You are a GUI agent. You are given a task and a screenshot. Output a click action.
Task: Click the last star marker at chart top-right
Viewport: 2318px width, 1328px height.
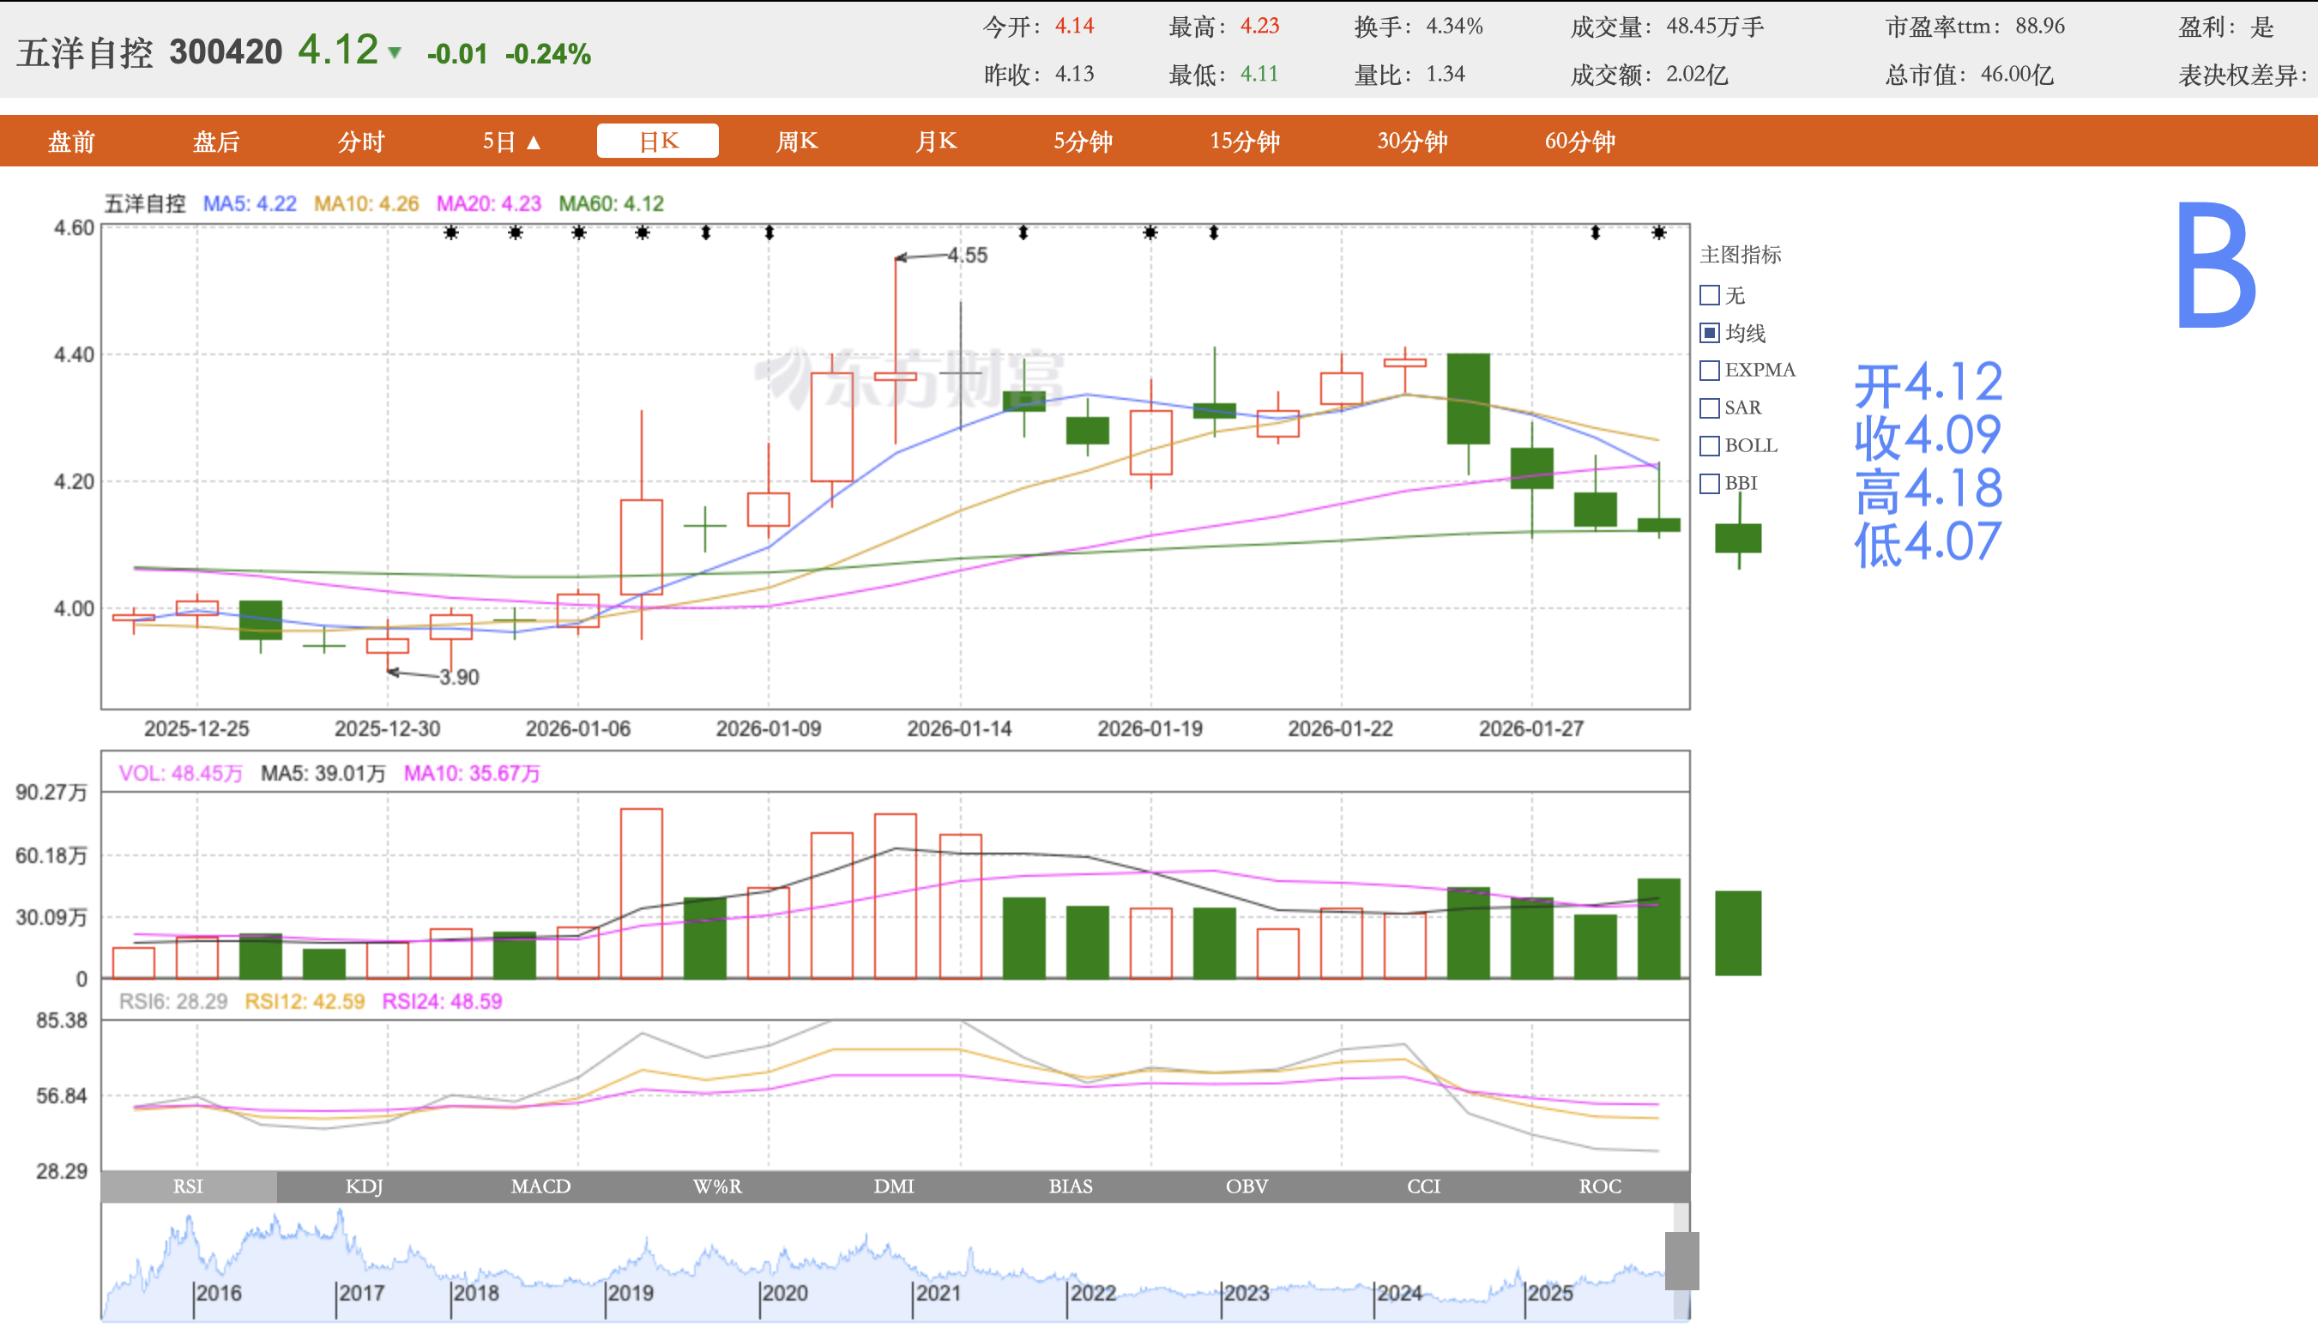pyautogui.click(x=1658, y=233)
